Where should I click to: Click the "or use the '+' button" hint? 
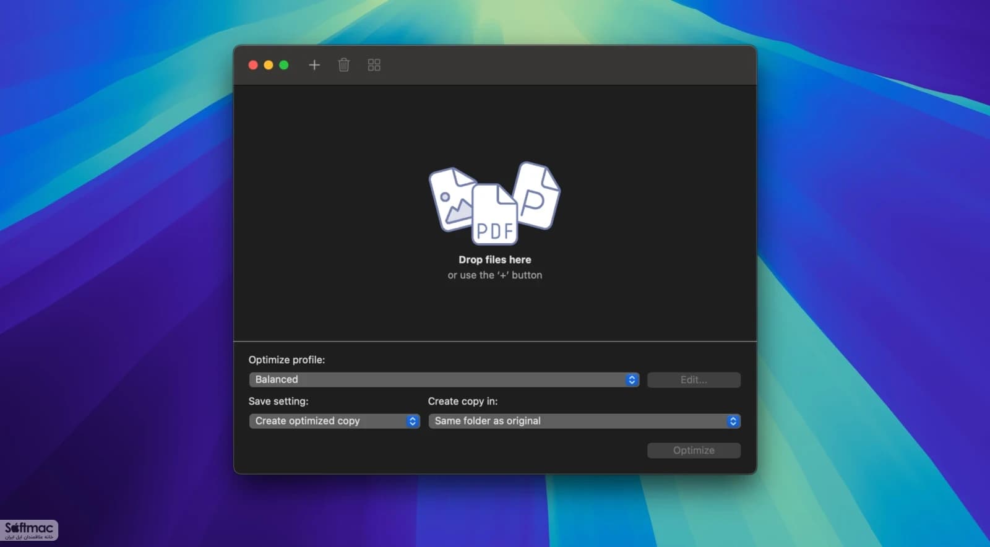(495, 275)
